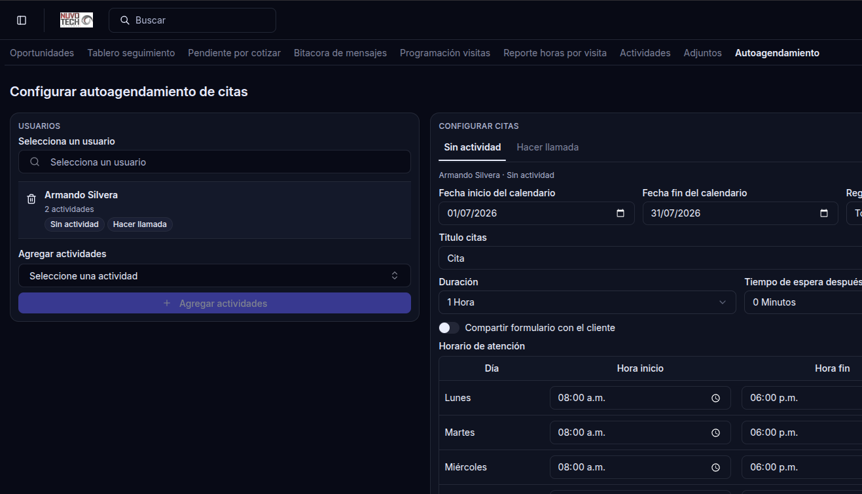Screen dimensions: 862x494
Task: Go to Tablero seguimiento tab
Action: (131, 53)
